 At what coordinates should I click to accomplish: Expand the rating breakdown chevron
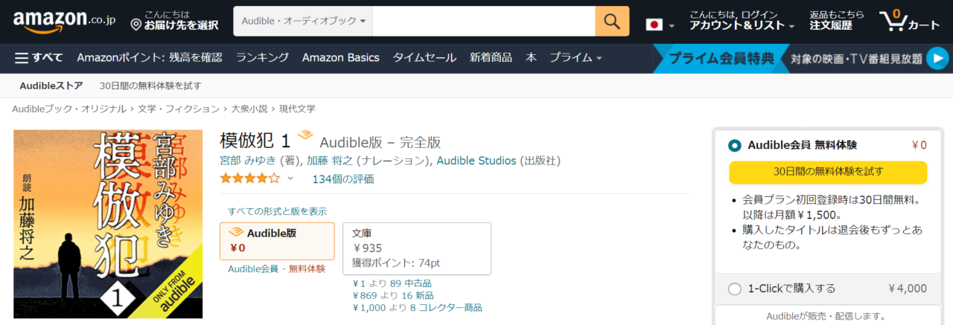pos(290,178)
